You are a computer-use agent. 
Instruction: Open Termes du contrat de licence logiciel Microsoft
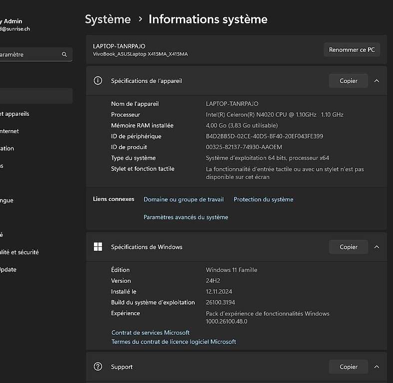coord(174,342)
